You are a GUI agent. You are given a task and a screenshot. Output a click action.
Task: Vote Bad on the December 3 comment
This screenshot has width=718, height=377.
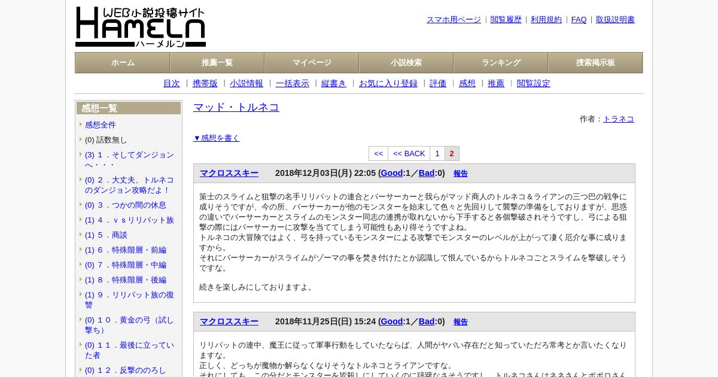[427, 174]
